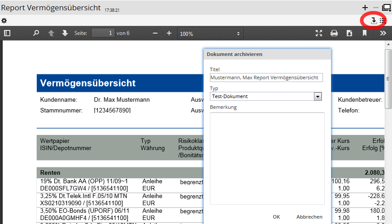
Task: Go to next page arrow
Action: coord(65,33)
